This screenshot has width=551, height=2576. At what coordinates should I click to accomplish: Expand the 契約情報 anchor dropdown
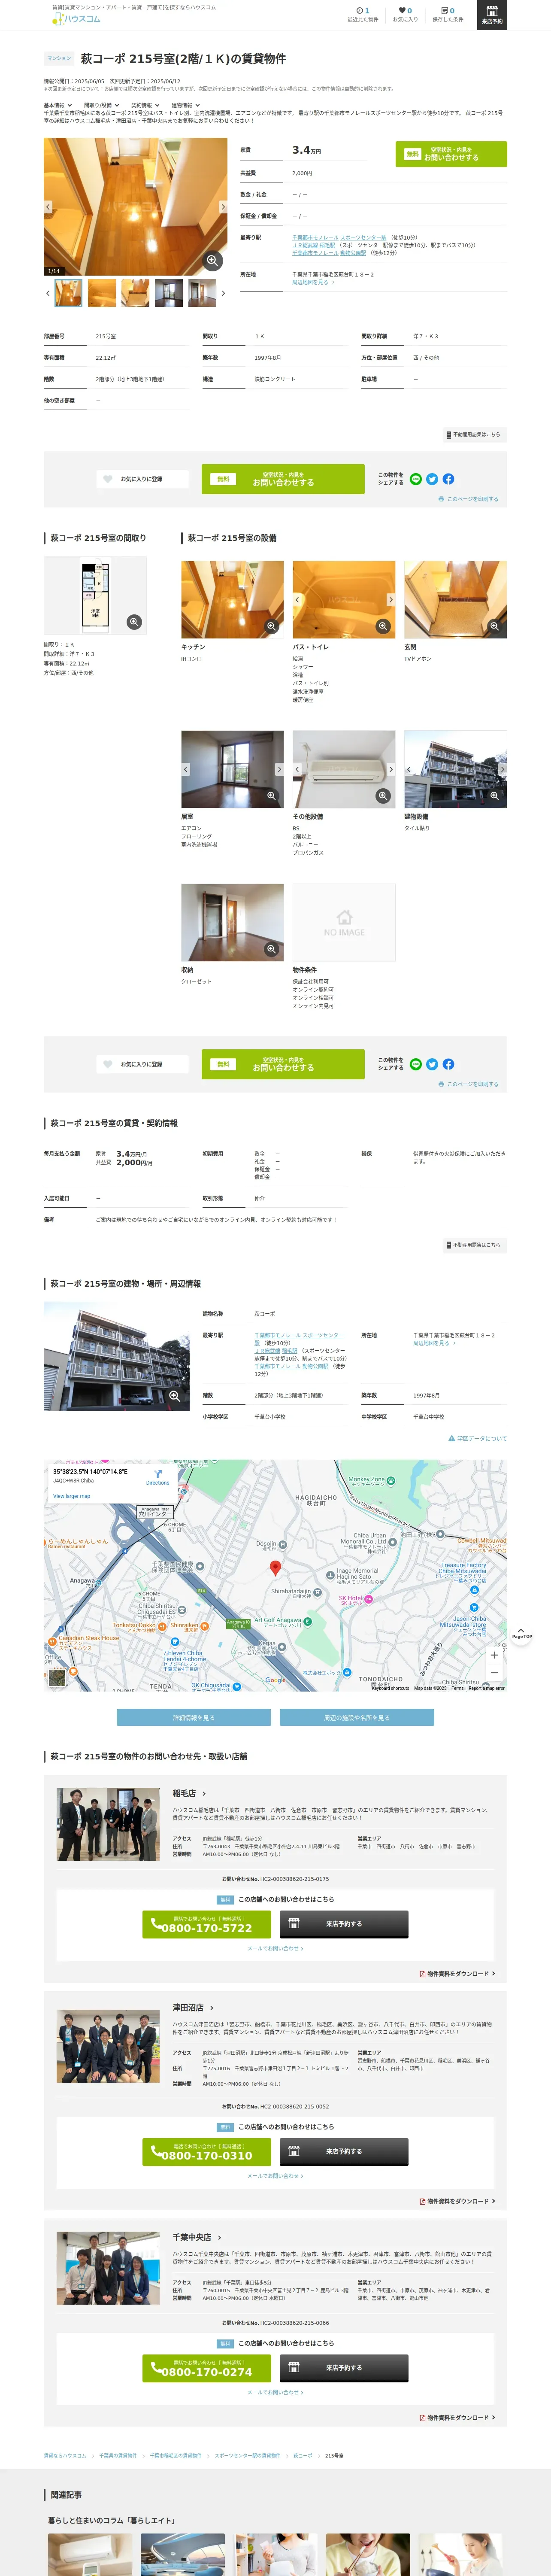(145, 105)
